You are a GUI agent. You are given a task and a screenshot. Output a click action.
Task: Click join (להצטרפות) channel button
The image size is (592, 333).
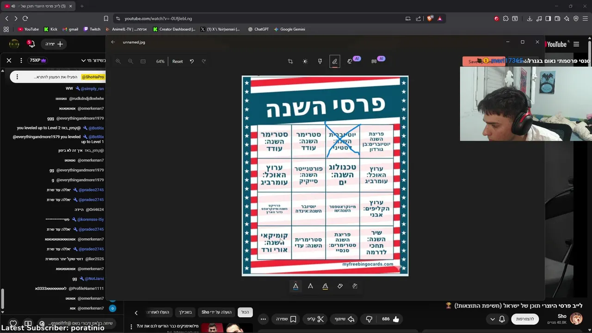coord(525,319)
